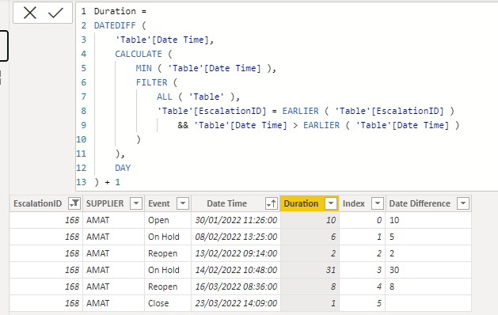The image size is (498, 315).
Task: Click date 16/03/2022 08:36:00
Action: click(x=236, y=287)
